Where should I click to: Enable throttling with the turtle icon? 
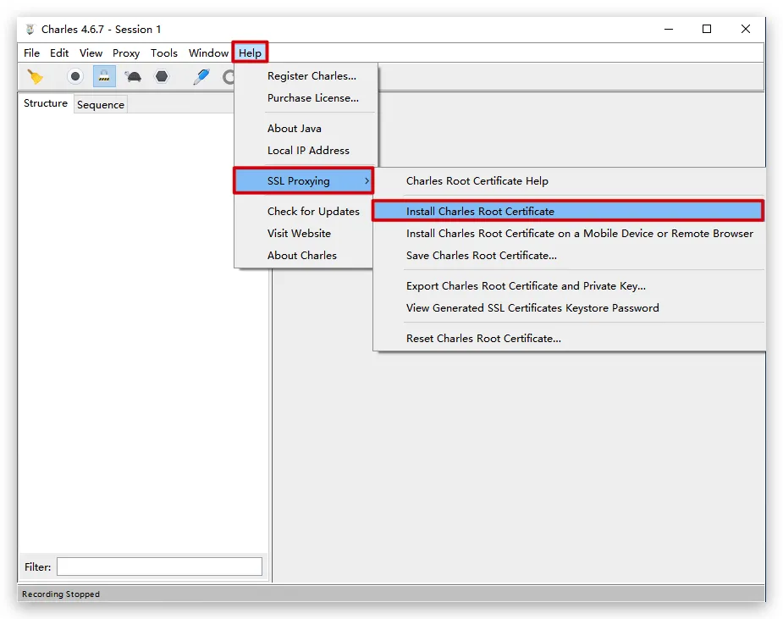(133, 77)
